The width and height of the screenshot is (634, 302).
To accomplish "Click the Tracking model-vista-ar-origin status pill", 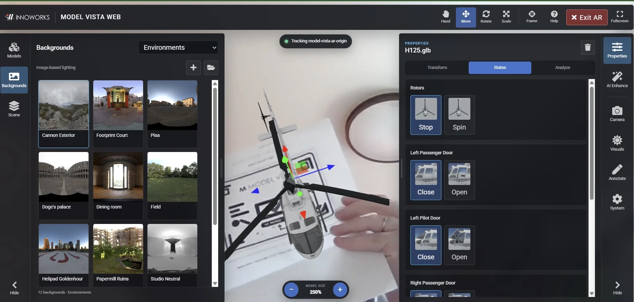I will (x=315, y=41).
